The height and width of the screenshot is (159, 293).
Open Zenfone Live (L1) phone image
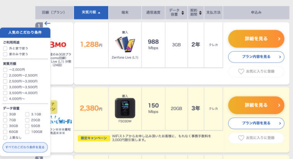tap(125, 44)
